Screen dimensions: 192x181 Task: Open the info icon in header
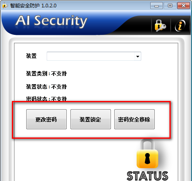[x=180, y=25]
